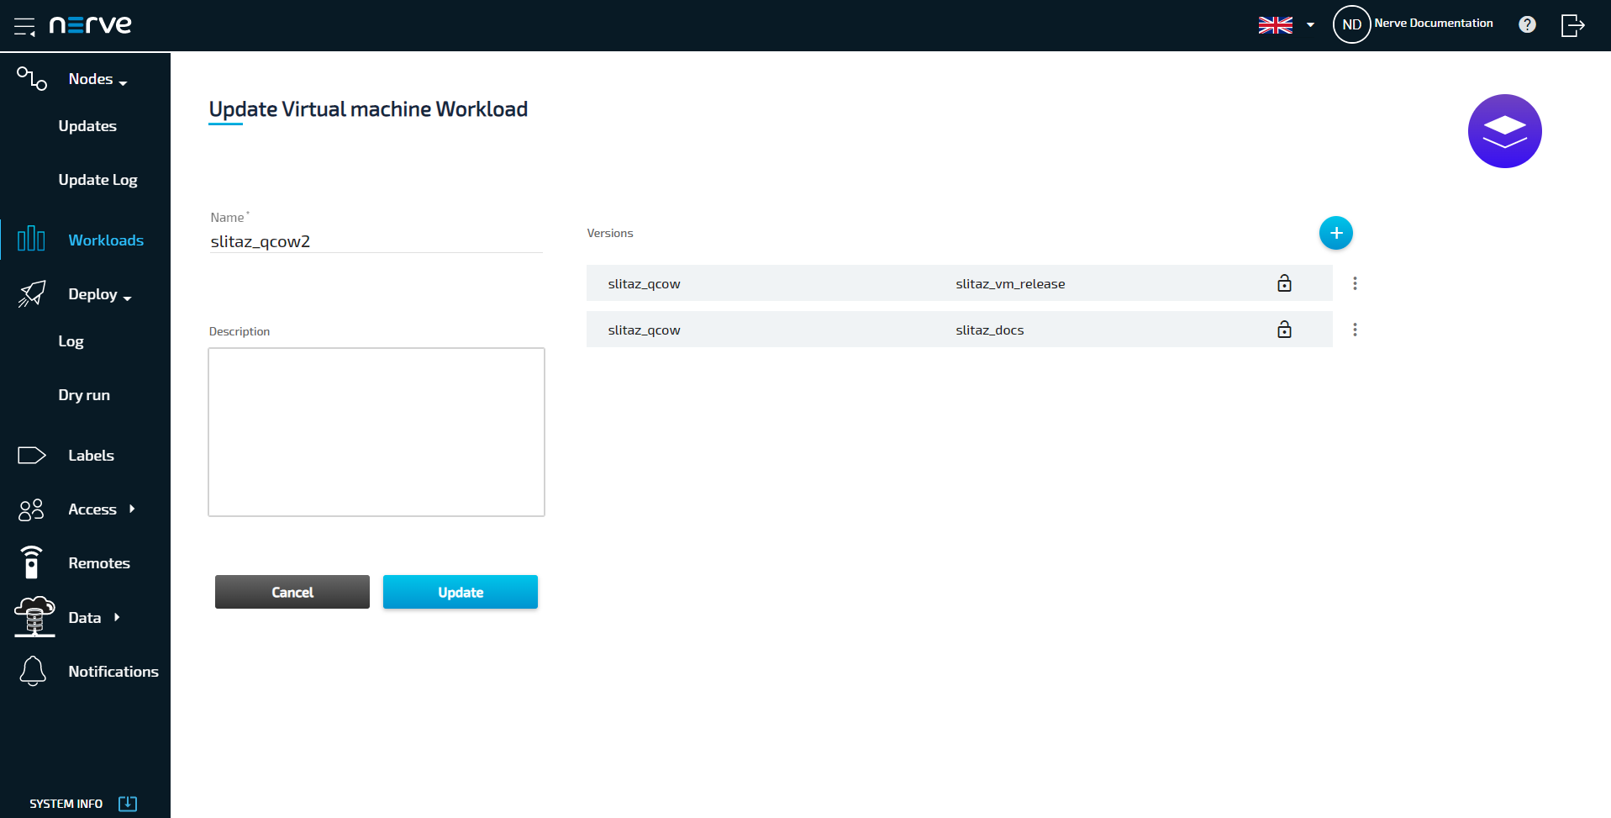Toggle lock on slitaz_vm_release version
This screenshot has width=1611, height=818.
pos(1283,283)
